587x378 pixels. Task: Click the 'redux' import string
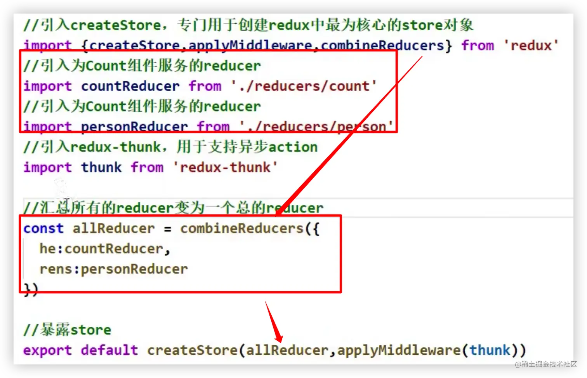click(531, 45)
